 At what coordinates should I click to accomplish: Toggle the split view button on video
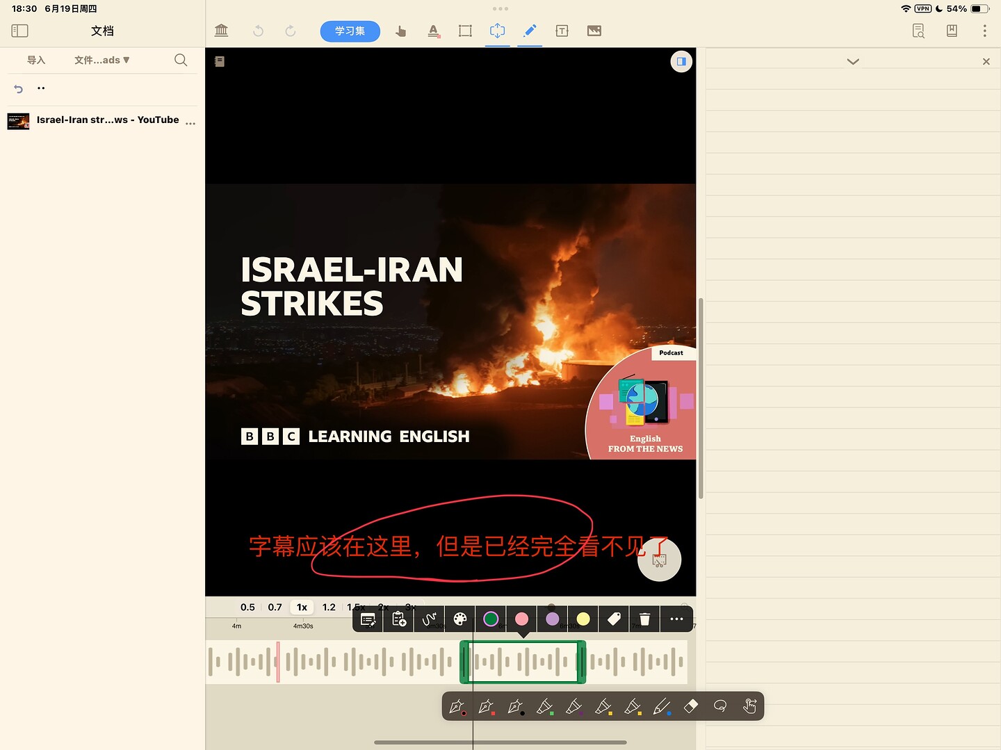coord(681,61)
